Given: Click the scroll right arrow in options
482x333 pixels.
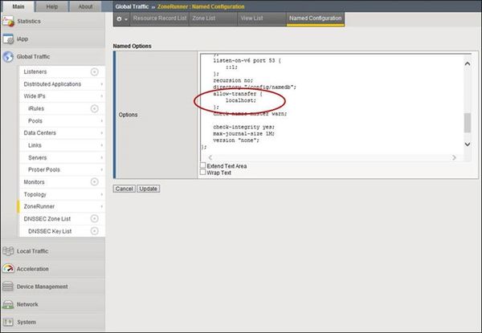Looking at the screenshot, I should coord(454,157).
